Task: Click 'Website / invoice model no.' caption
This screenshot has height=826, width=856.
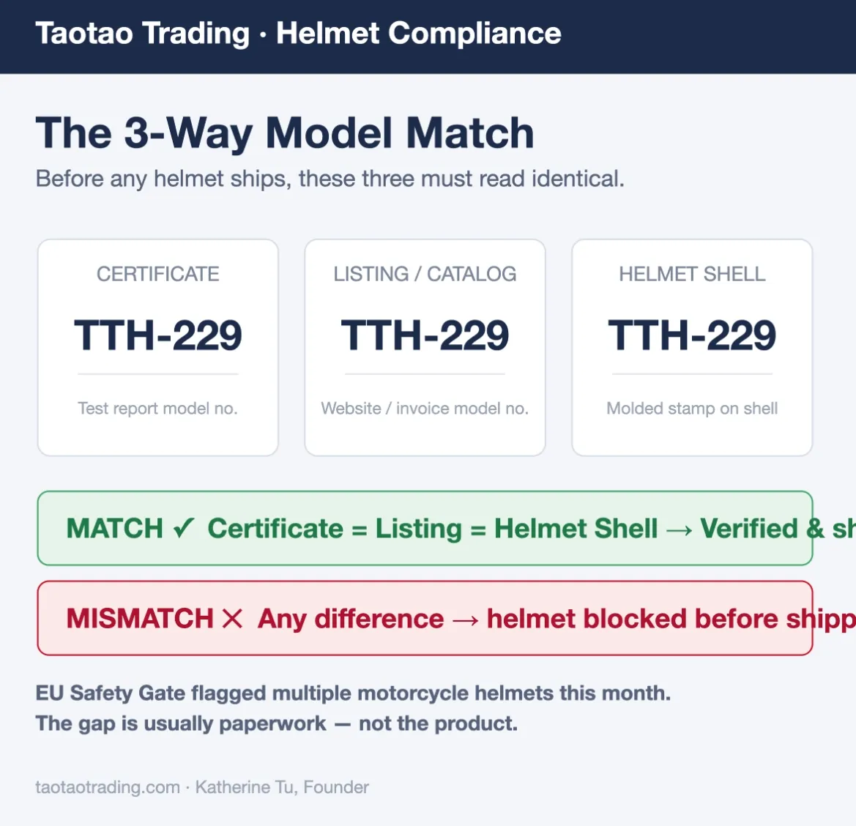Action: [x=425, y=409]
